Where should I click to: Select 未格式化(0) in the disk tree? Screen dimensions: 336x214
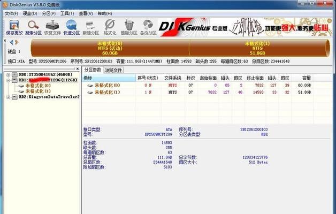[x=38, y=86]
